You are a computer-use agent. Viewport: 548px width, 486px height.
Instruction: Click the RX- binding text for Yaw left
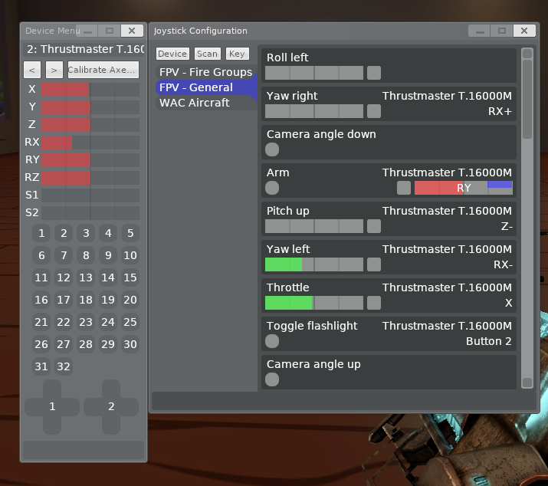(503, 264)
